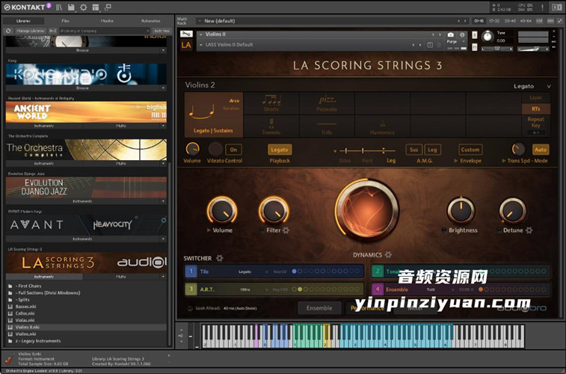Select the Harmonics articulation tile
Viewport: 566px width, 374px height.
click(382, 126)
